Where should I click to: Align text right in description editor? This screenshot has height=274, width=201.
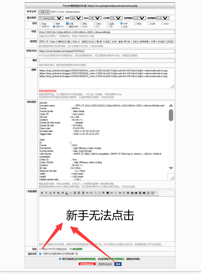83,193
